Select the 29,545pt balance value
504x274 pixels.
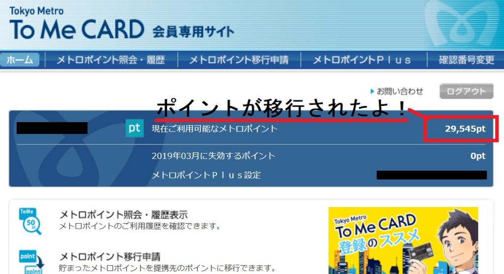tap(465, 129)
